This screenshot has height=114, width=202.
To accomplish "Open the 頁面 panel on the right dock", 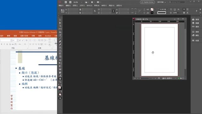I will 196,19.
